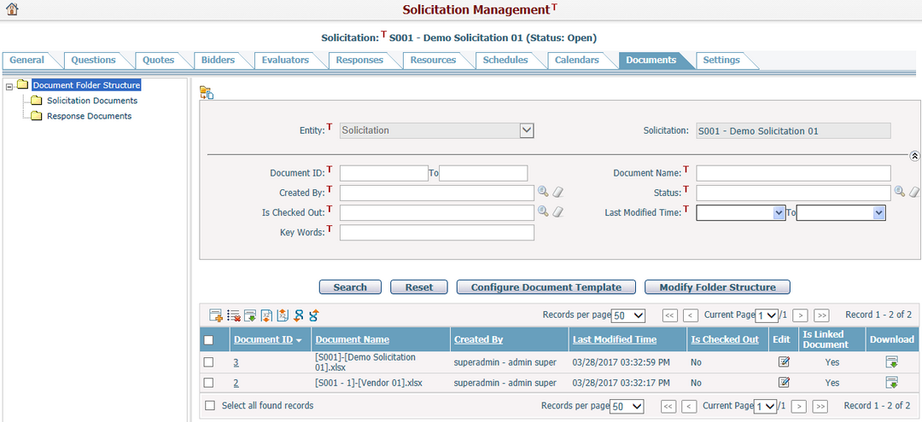Click the lookup magnifier next to Created By

(x=543, y=192)
